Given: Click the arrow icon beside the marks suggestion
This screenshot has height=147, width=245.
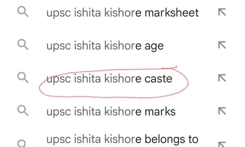Looking at the screenshot, I should click(x=222, y=111).
